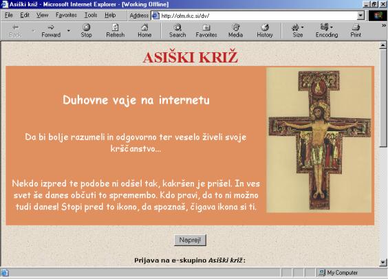
Task: Go to the Home page
Action: pos(144,31)
